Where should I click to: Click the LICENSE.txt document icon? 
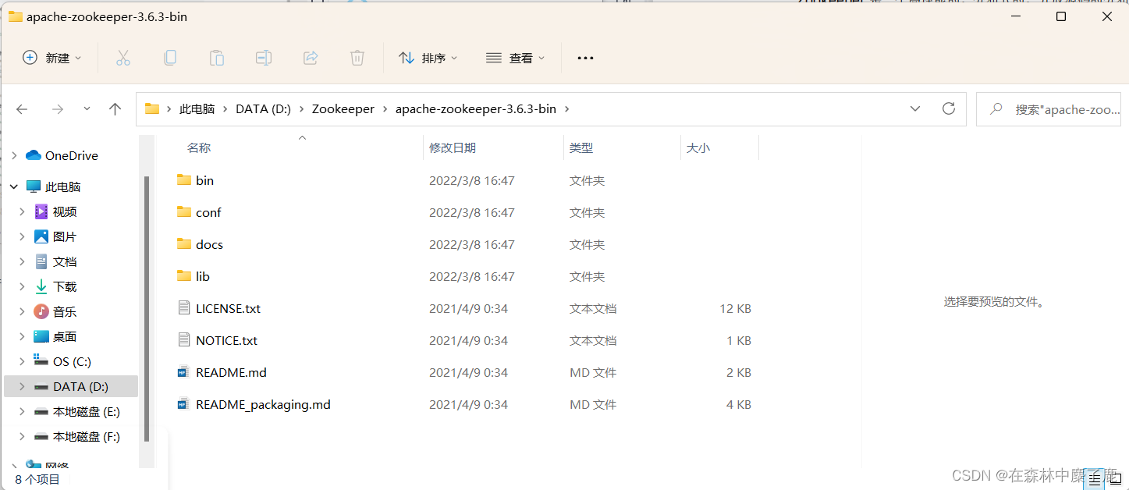point(184,308)
